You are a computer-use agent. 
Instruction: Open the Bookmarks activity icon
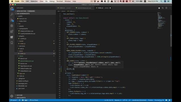(12, 43)
